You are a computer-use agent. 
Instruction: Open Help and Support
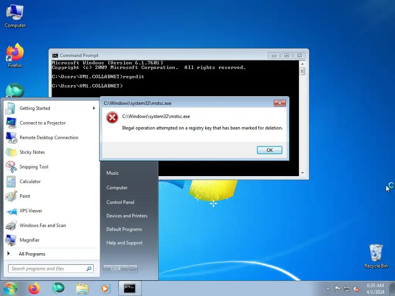click(x=129, y=243)
